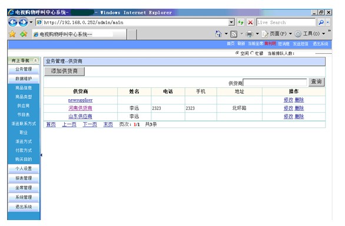
Task: Select the 忙碌 radio button
Action: point(252,53)
